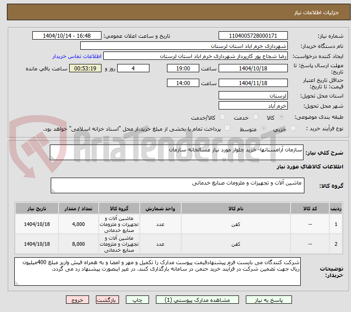This screenshot has height=312, width=351.
Task: Select the جزیی purchase type radio
Action: 293,128
